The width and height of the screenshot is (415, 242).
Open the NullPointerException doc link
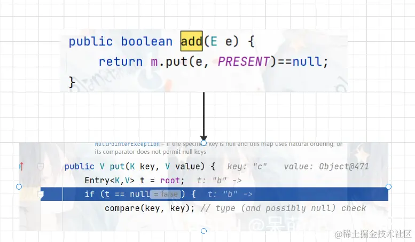click(127, 144)
